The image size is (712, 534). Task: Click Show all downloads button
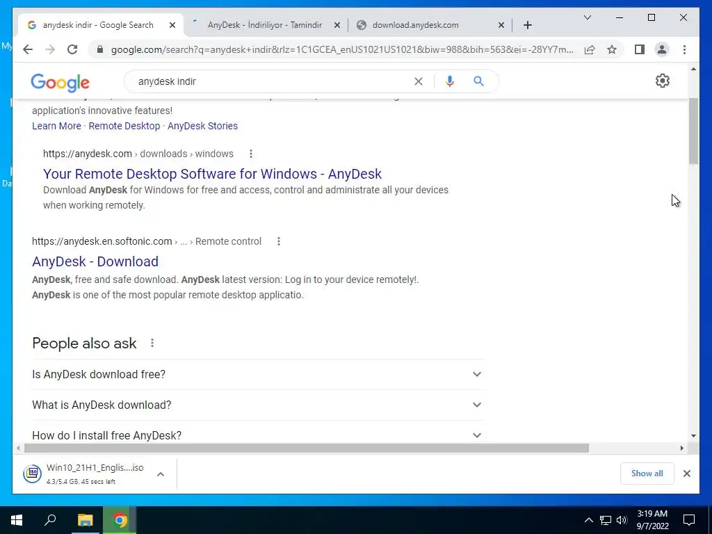pos(647,473)
